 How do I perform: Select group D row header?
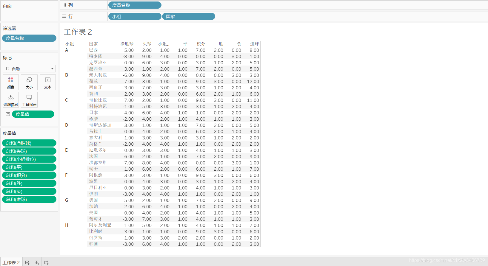(67, 125)
